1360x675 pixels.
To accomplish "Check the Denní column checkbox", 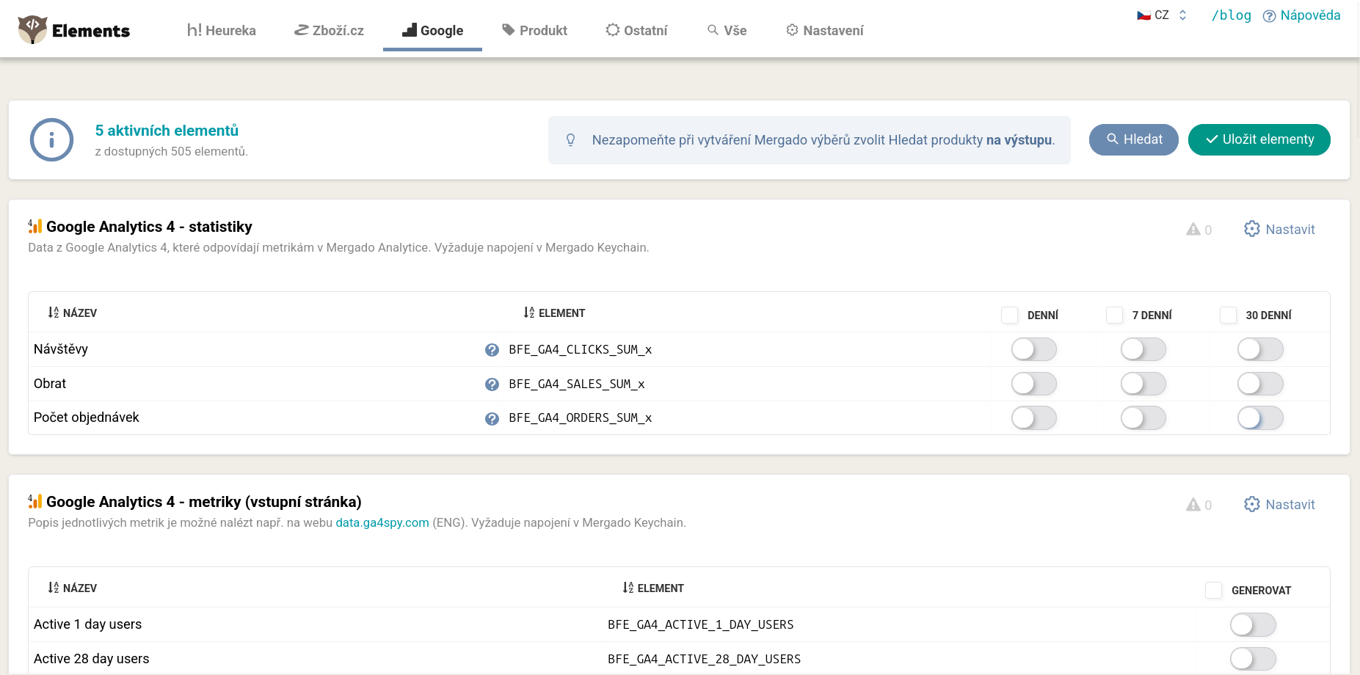I will [1009, 315].
